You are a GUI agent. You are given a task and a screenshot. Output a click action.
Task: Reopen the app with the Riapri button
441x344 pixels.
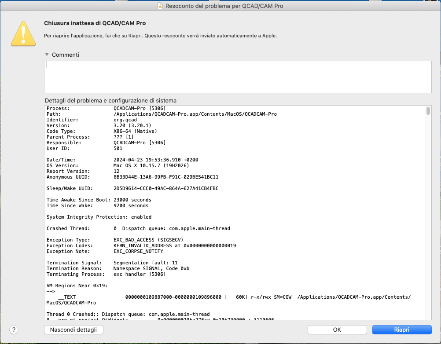click(401, 329)
